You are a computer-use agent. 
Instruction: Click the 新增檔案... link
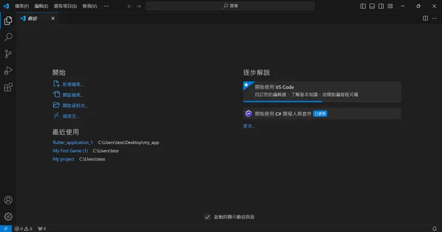(x=73, y=84)
